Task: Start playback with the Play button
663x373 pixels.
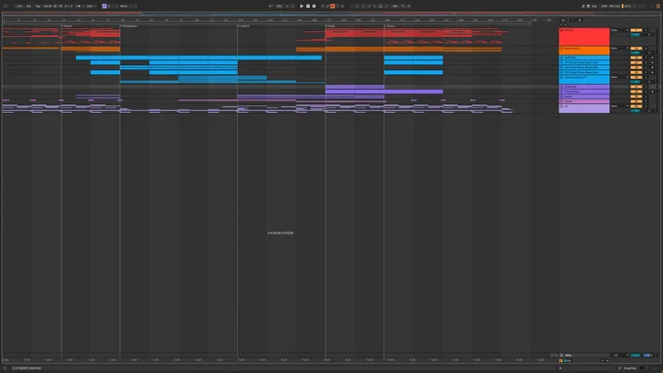Action: tap(301, 6)
